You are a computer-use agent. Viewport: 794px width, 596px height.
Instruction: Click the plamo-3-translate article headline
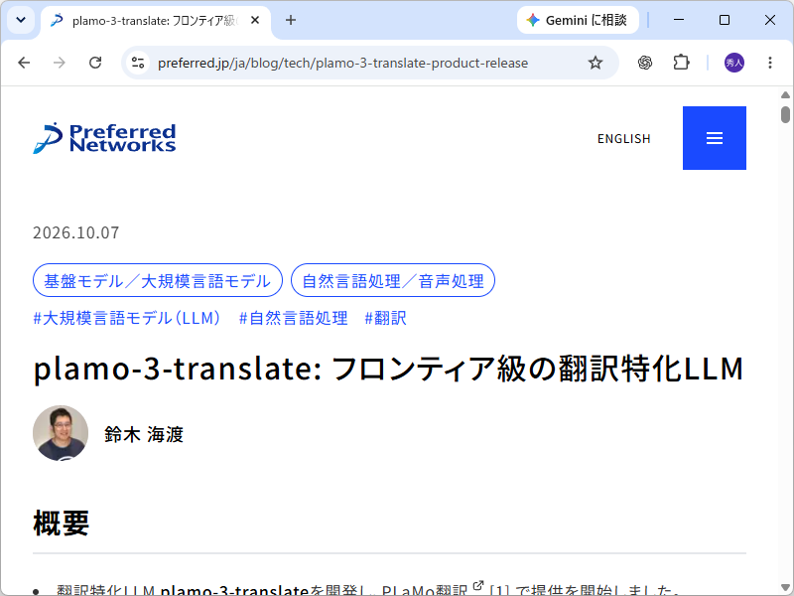(388, 369)
